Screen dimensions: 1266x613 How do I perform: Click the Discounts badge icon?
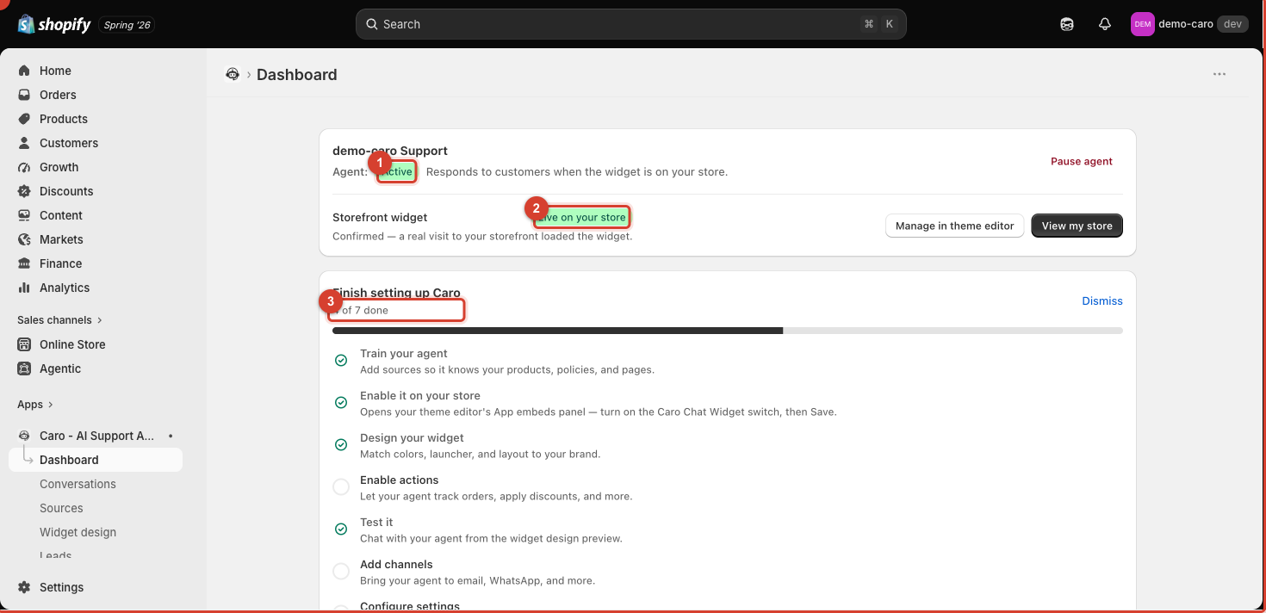[24, 191]
